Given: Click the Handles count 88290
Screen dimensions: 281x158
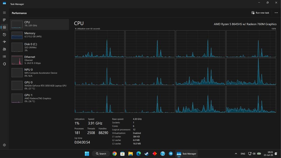Looking at the screenshot, I should [x=103, y=133].
